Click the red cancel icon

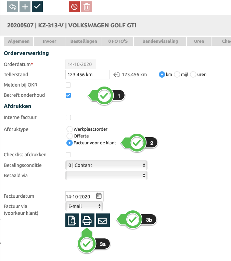74,7
